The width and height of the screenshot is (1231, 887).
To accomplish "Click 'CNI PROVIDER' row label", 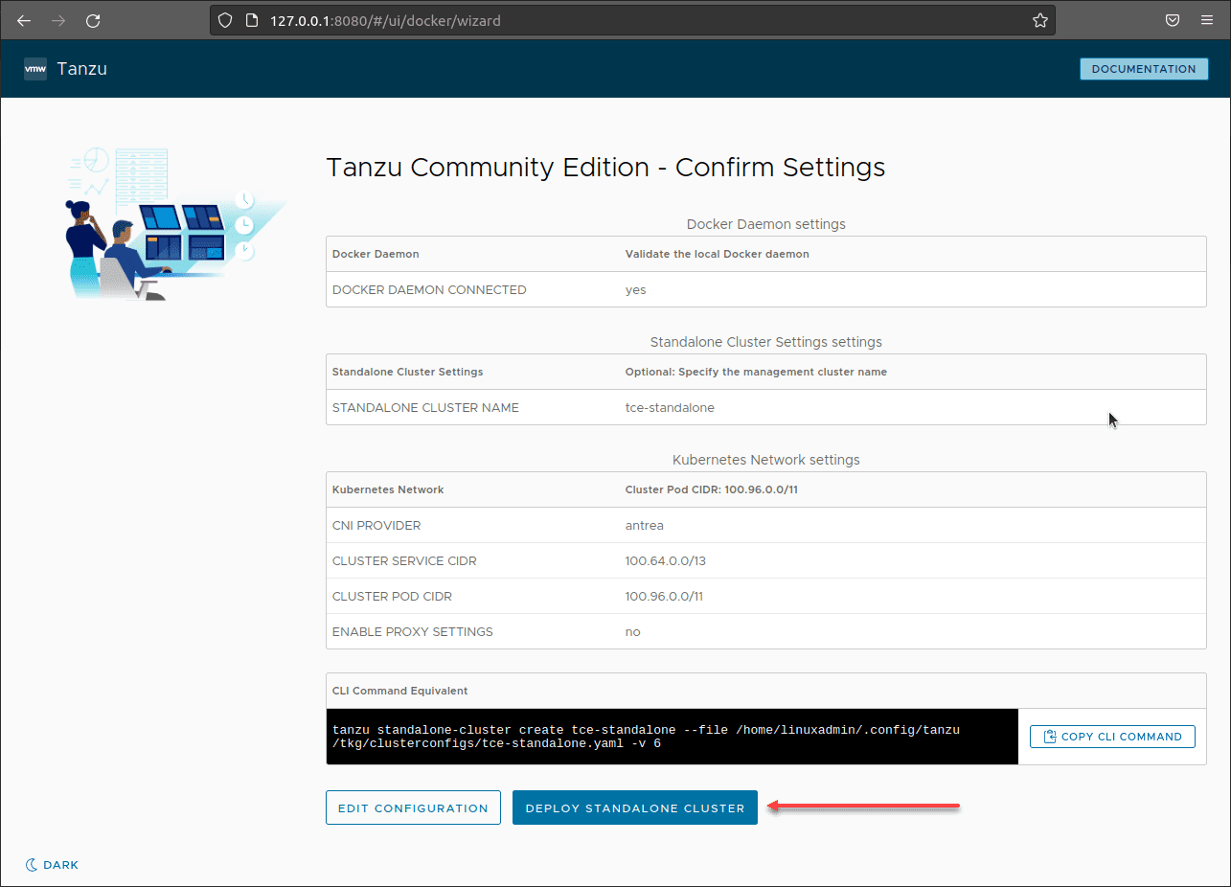I will pyautogui.click(x=376, y=525).
